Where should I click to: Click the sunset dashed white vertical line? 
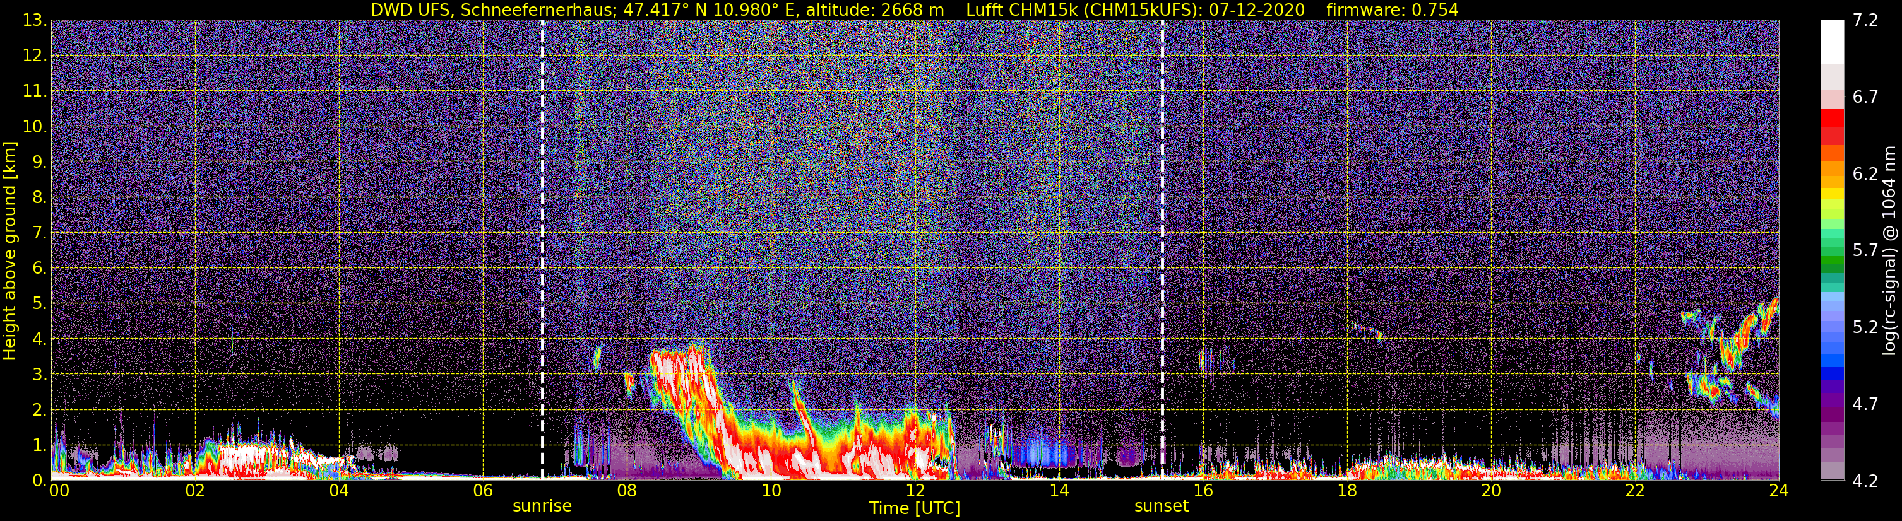click(1162, 250)
